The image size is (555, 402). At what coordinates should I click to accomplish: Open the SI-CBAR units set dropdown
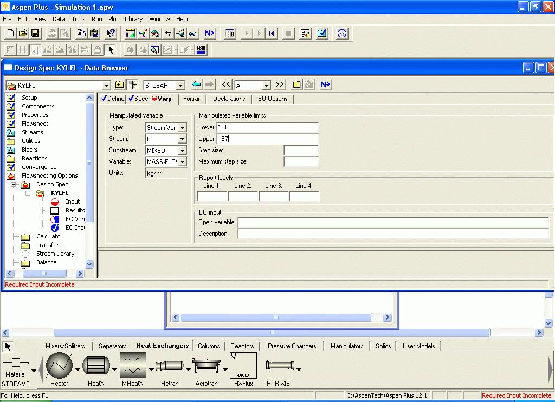(x=181, y=85)
